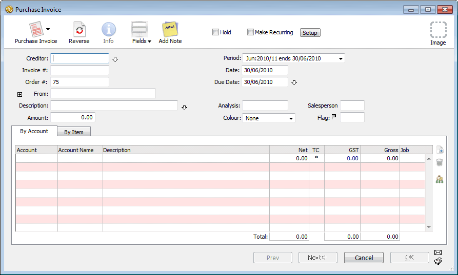Click the Invoice # input field
This screenshot has width=458, height=275.
[x=79, y=70]
